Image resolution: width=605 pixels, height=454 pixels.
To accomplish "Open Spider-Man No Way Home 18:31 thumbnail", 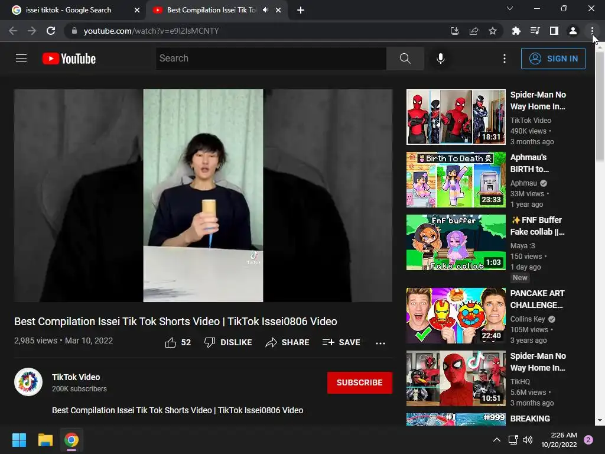I will [x=456, y=117].
